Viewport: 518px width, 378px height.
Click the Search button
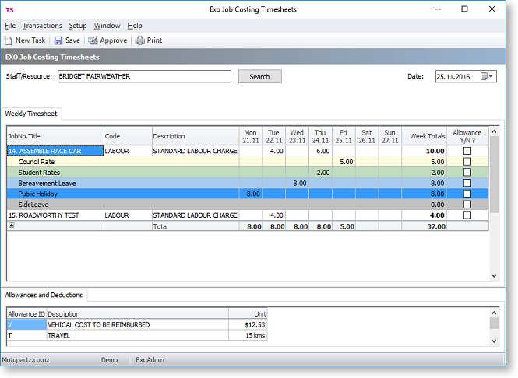[x=259, y=76]
